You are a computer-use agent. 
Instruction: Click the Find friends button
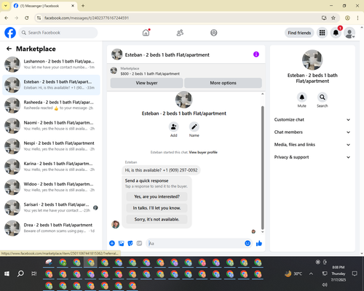[299, 33]
